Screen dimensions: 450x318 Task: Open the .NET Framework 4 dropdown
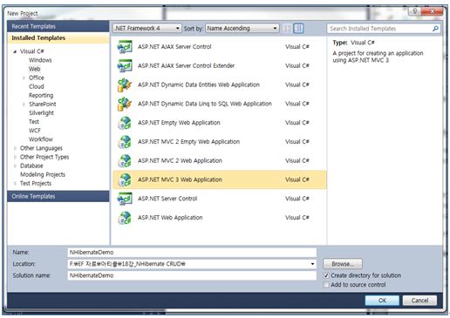coord(147,29)
